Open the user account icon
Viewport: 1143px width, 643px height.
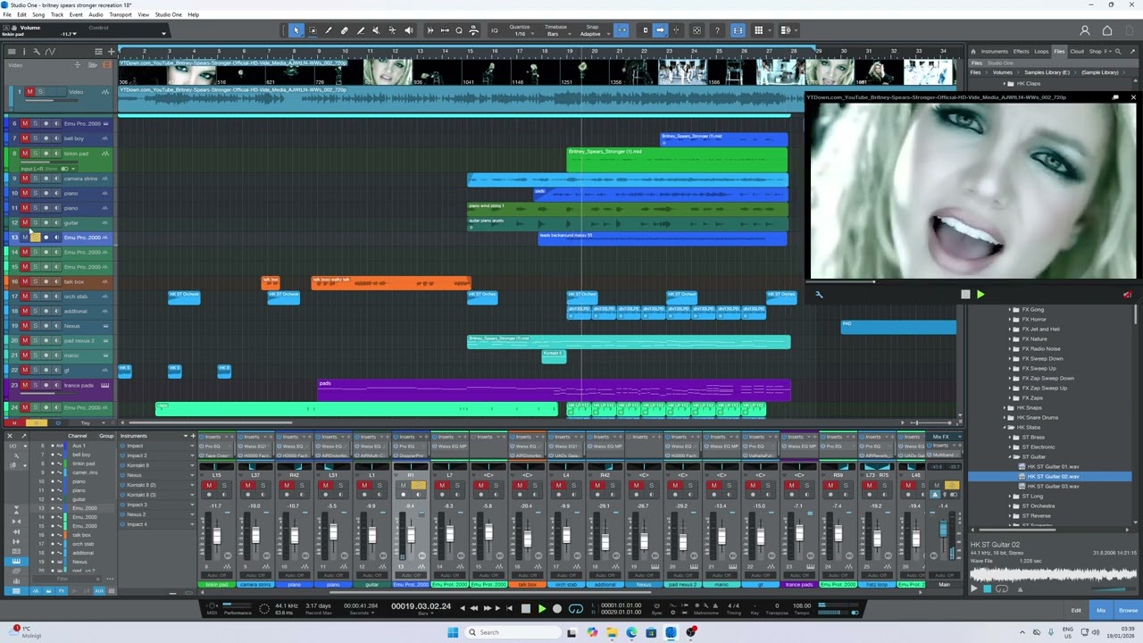1085,30
